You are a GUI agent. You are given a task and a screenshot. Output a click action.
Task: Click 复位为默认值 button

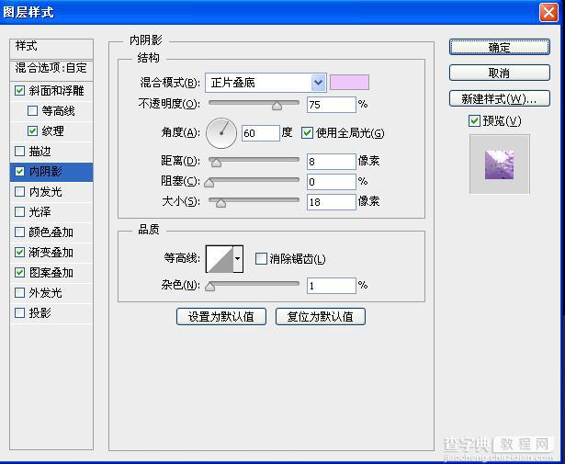(x=321, y=316)
